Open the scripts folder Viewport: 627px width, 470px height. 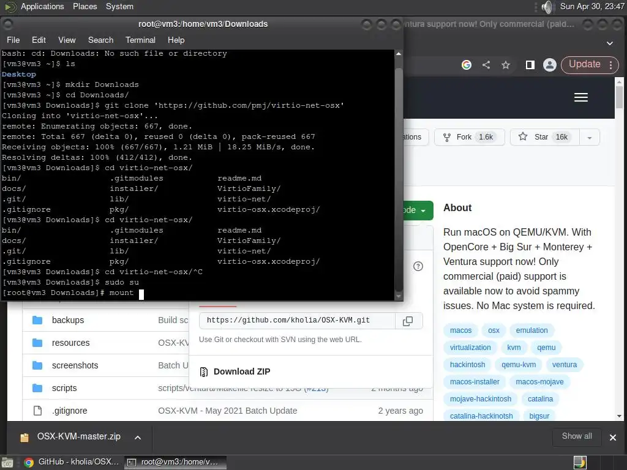[64, 388]
